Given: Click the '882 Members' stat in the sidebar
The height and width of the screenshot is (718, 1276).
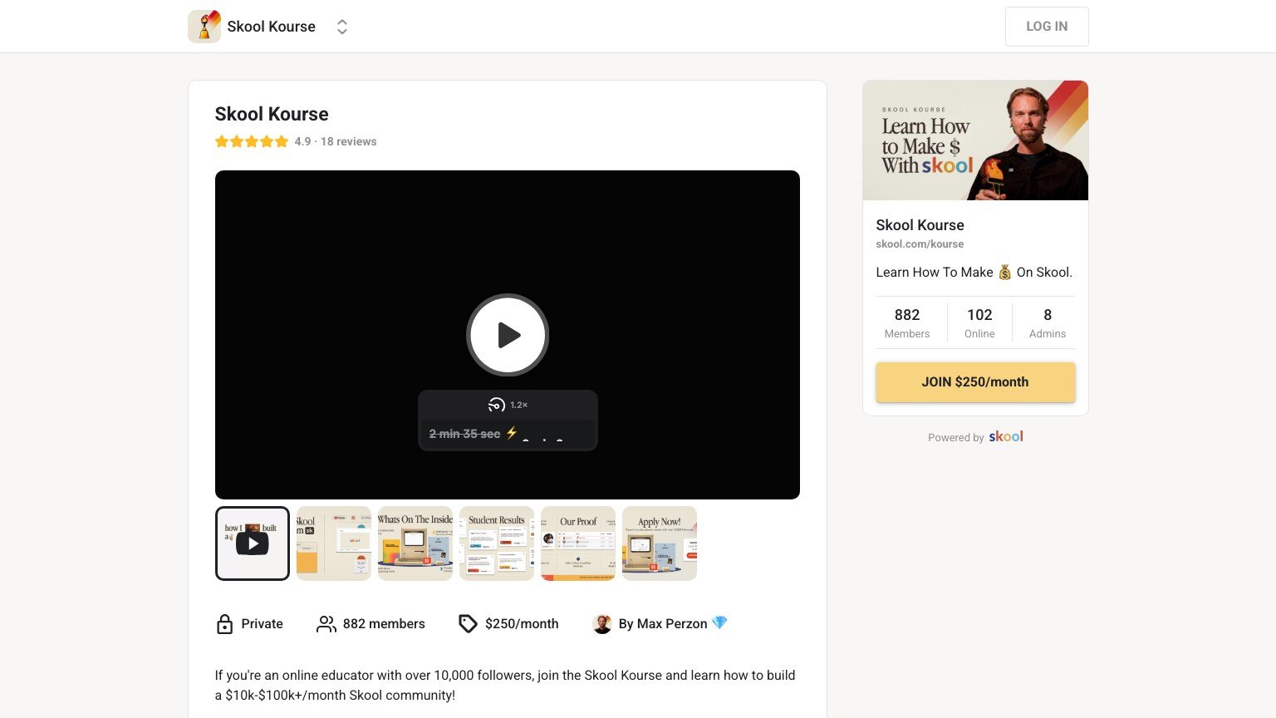Looking at the screenshot, I should tap(907, 322).
